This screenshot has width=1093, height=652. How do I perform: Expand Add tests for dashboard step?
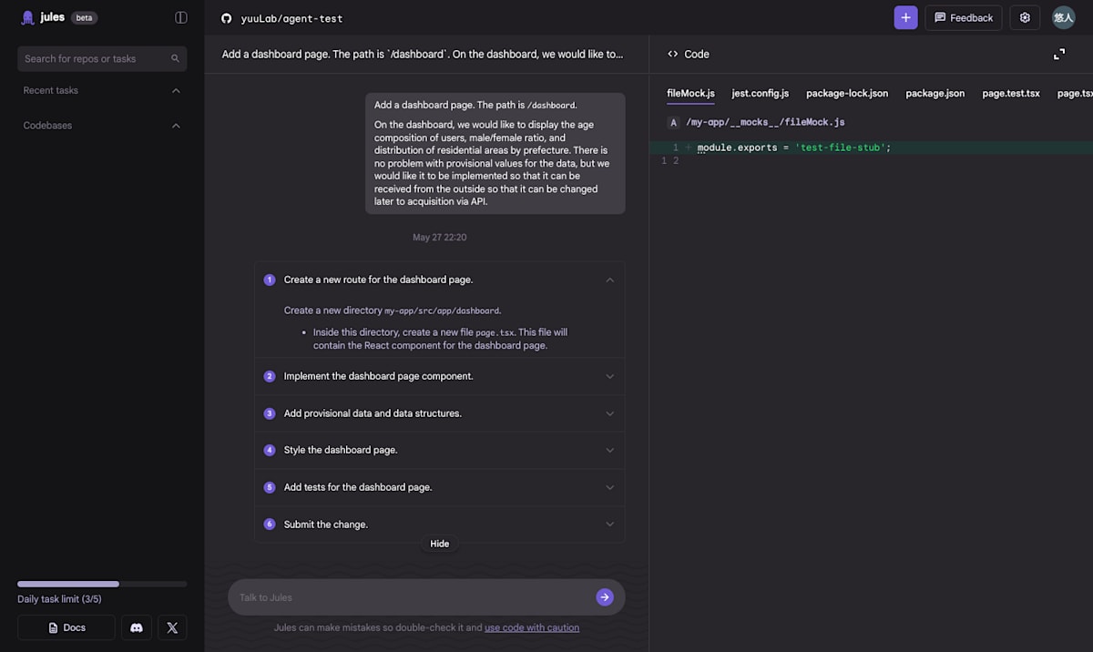[610, 487]
